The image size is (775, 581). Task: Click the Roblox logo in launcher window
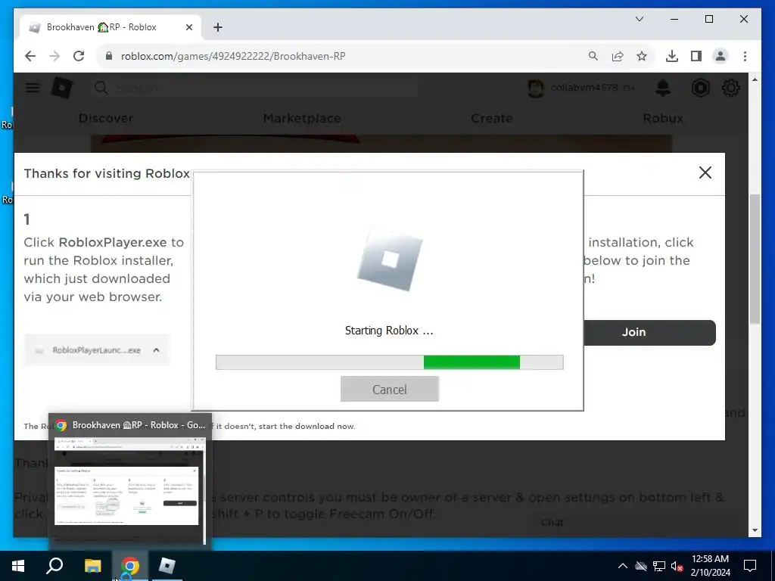(x=390, y=259)
